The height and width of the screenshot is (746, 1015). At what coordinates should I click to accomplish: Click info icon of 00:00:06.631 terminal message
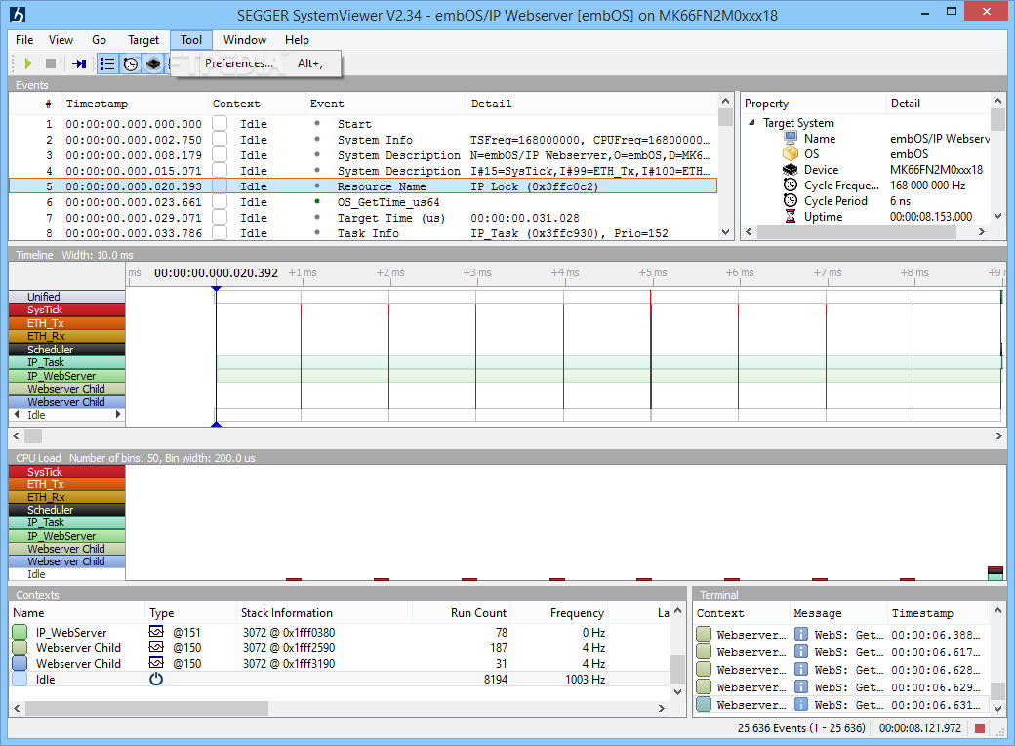pyautogui.click(x=800, y=704)
